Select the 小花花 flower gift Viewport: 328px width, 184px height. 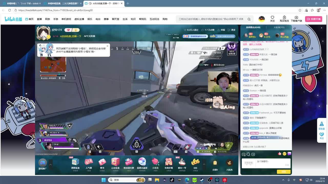tap(155, 162)
